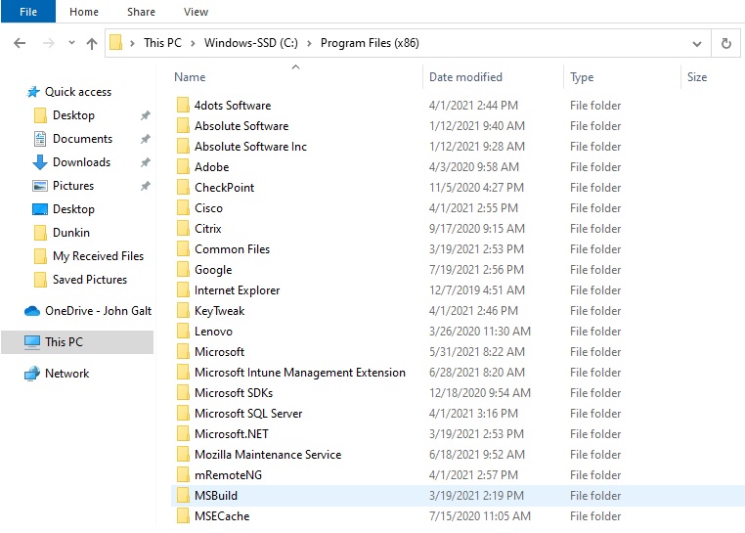Screen dimensions: 745x533
Task: Click the Back navigation arrow
Action: [x=20, y=43]
